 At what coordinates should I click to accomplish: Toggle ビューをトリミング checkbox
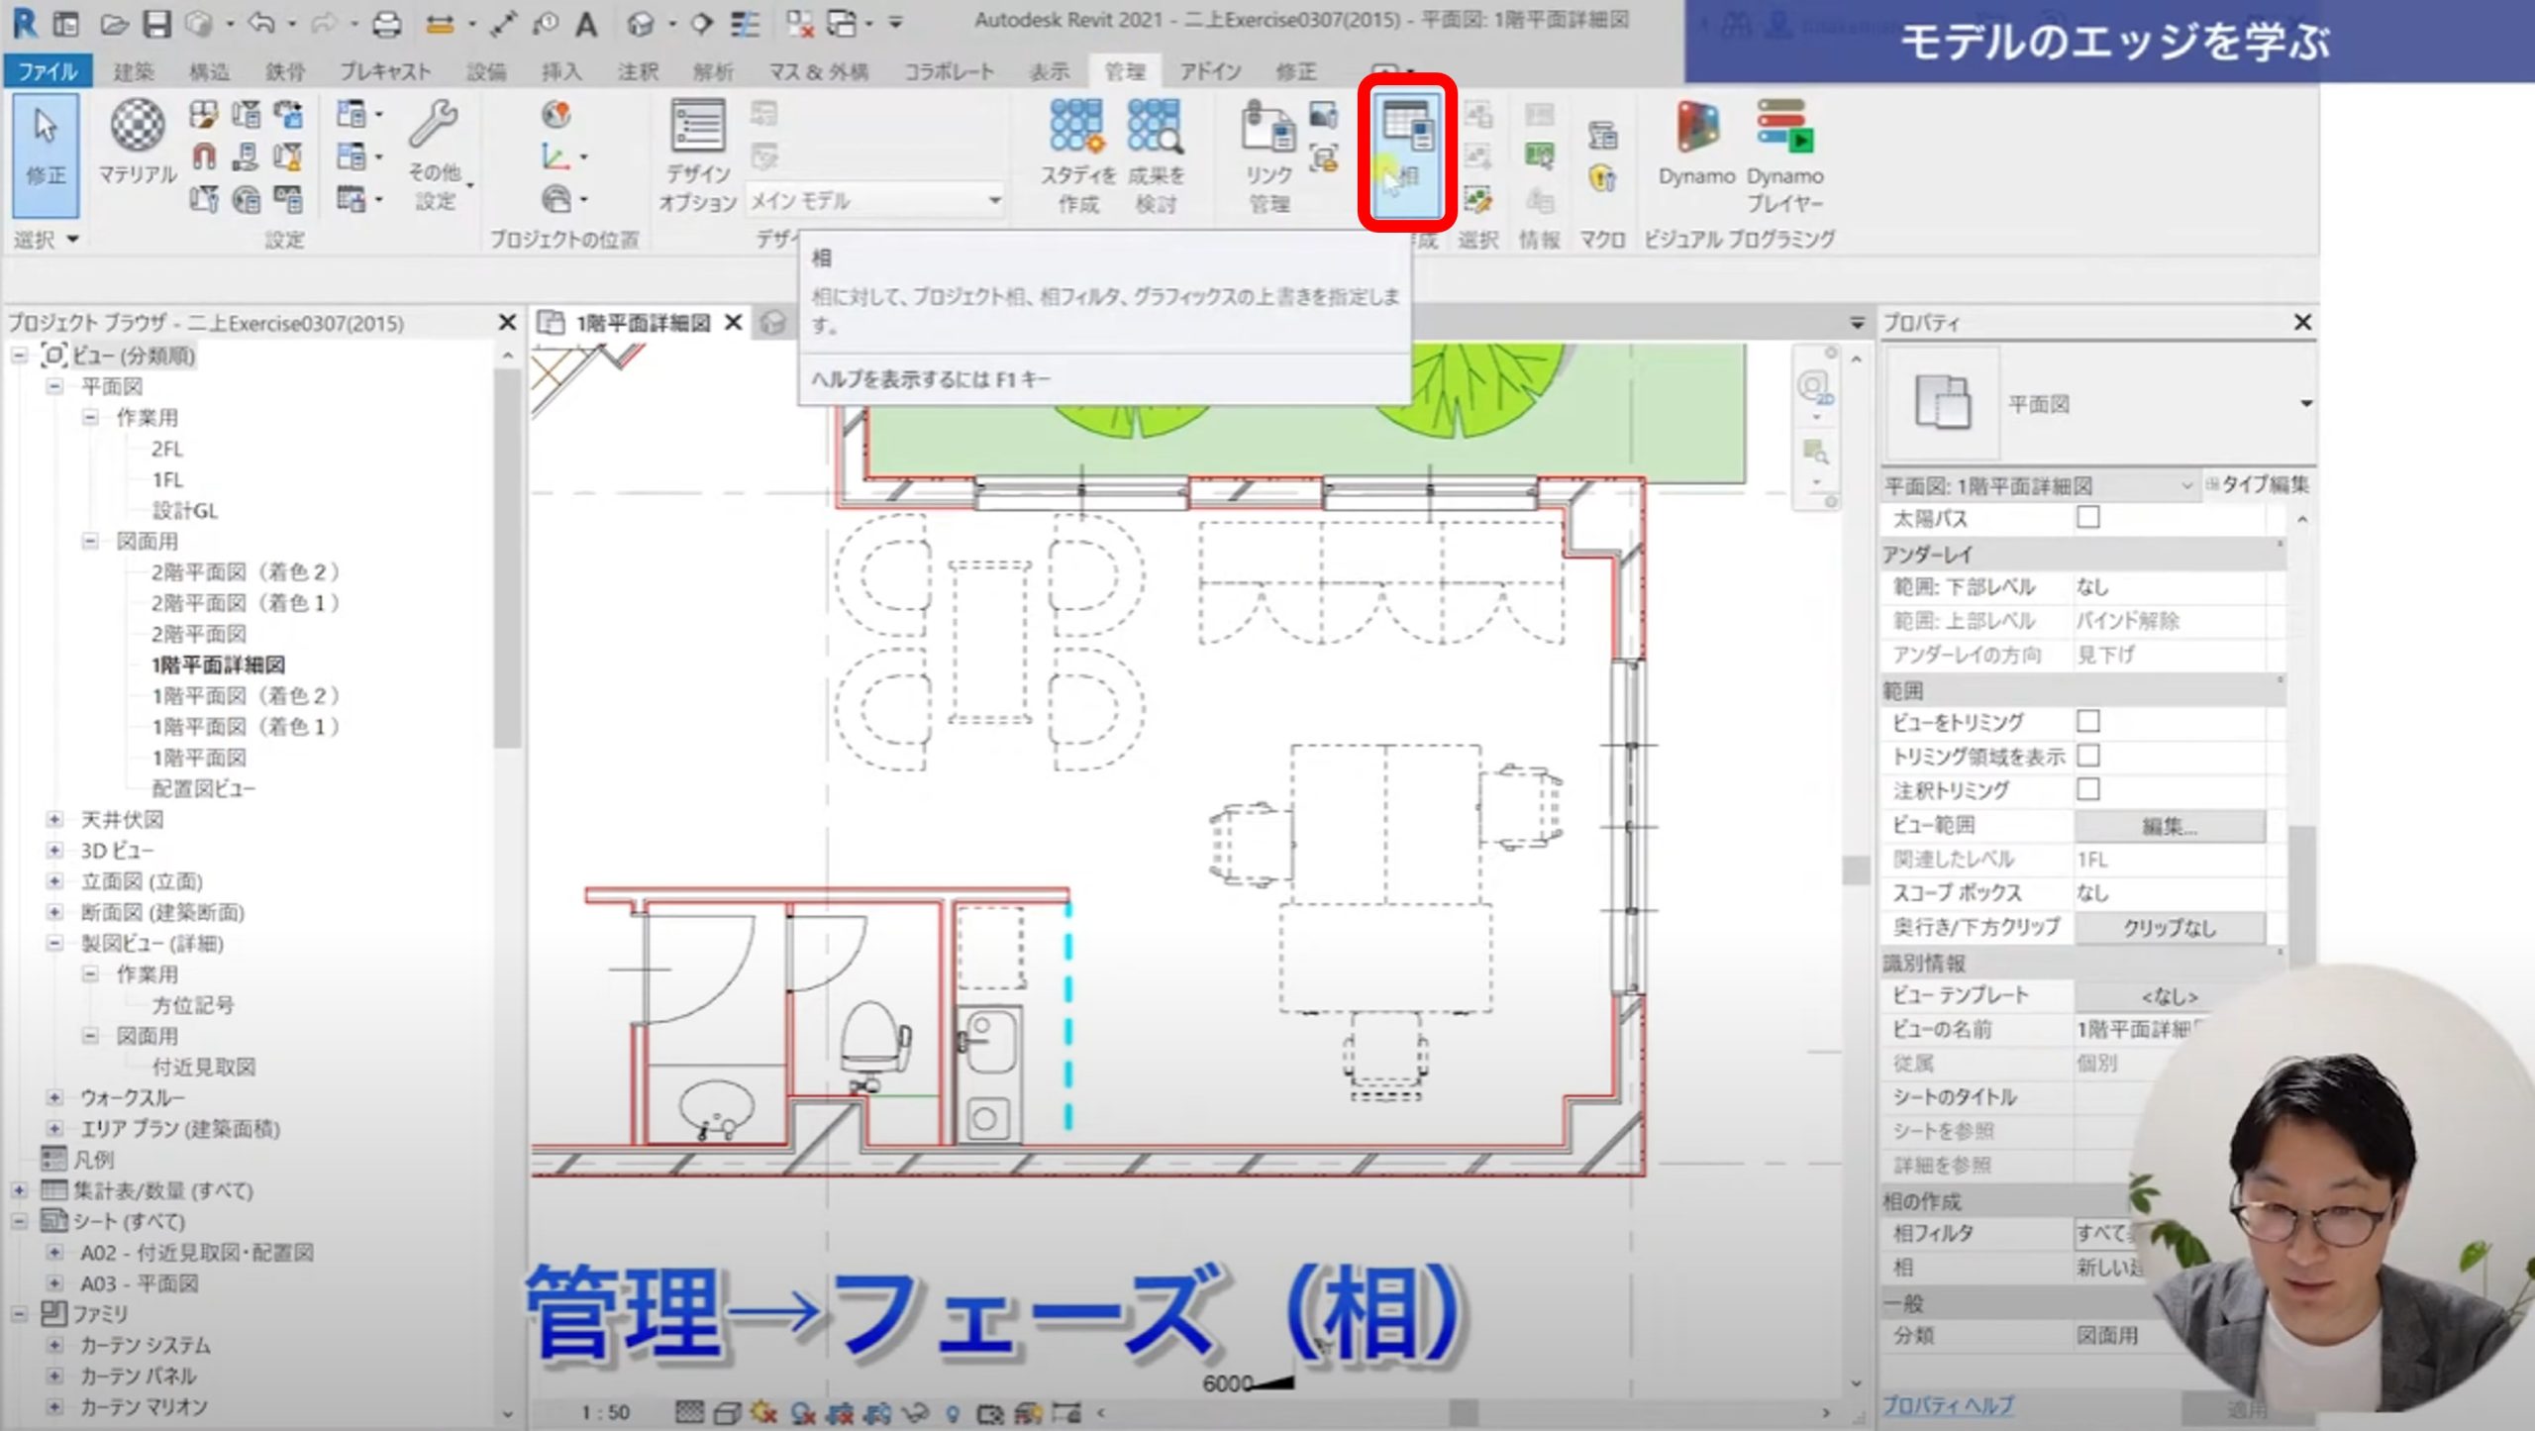pyautogui.click(x=2087, y=721)
